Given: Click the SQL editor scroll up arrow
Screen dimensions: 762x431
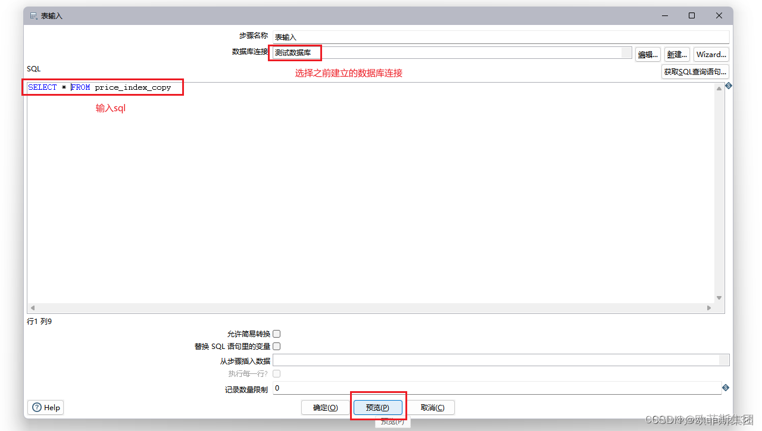Looking at the screenshot, I should [719, 88].
